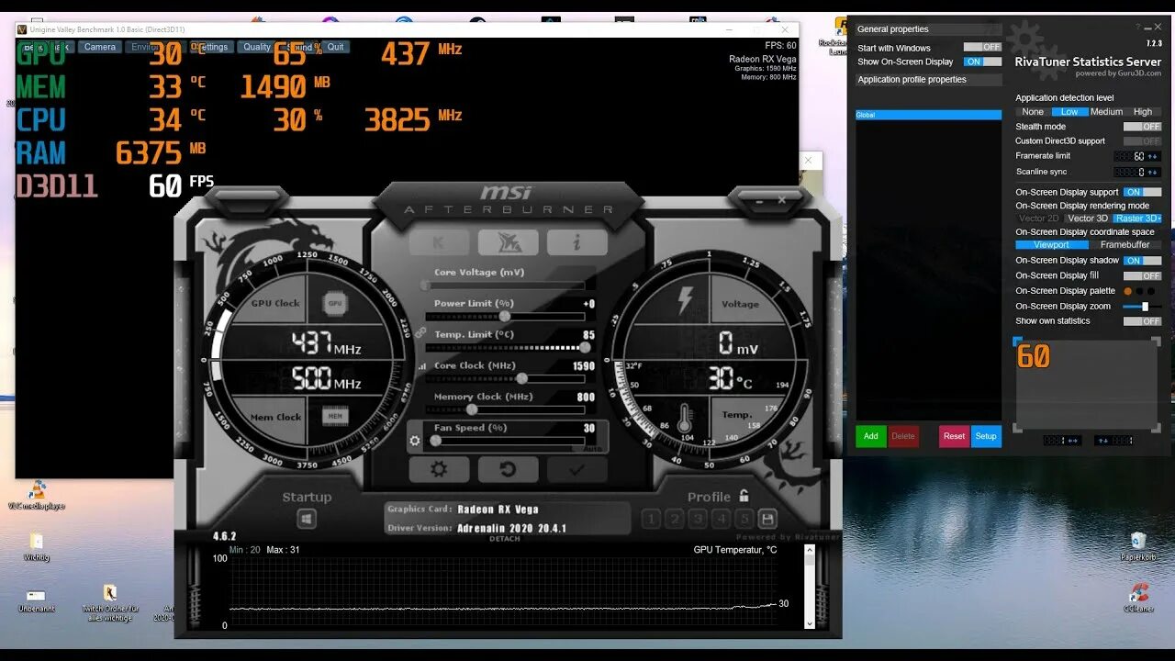
Task: Launch the OC Scanner icon in Afterburner
Action: point(508,242)
